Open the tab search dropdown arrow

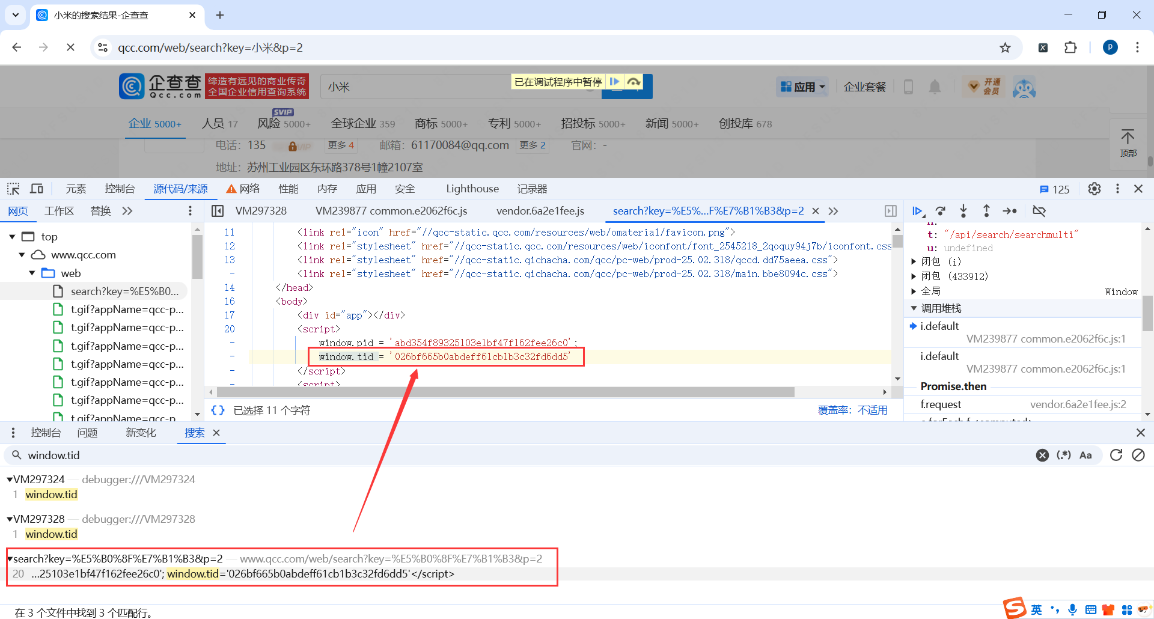coord(16,15)
